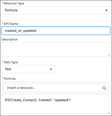Click the magnifier icon in resource search
Viewport: 112px width, 116px height.
(104, 88)
